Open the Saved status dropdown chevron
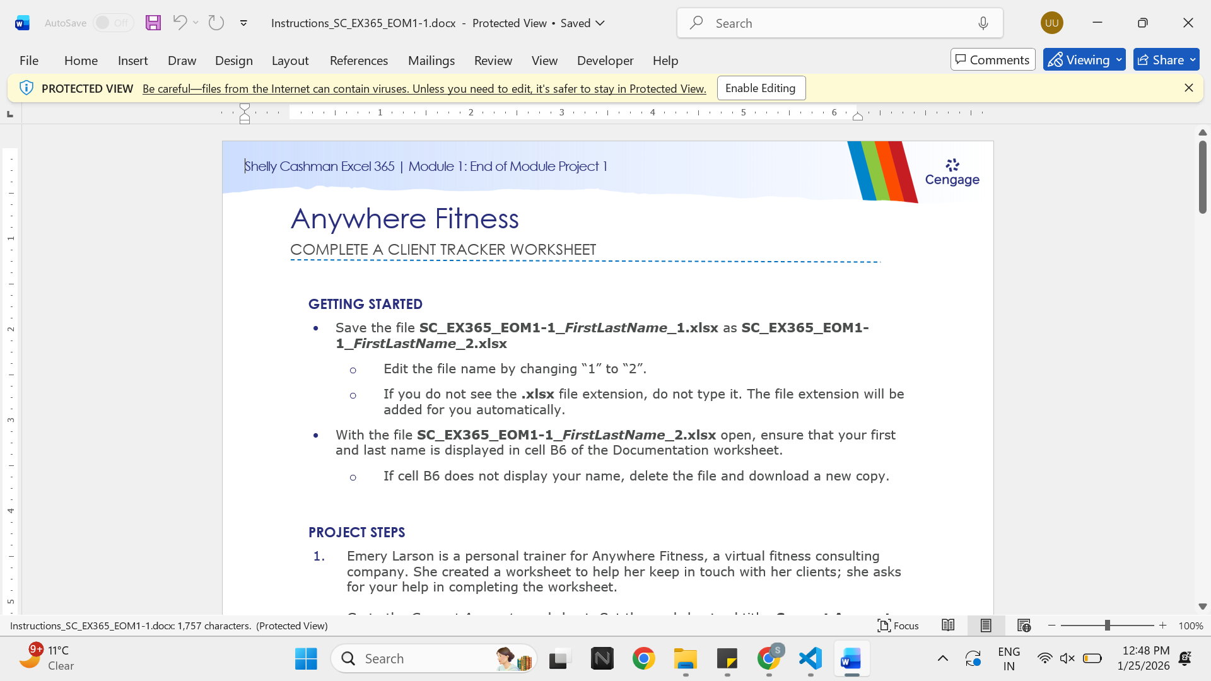 (x=600, y=23)
